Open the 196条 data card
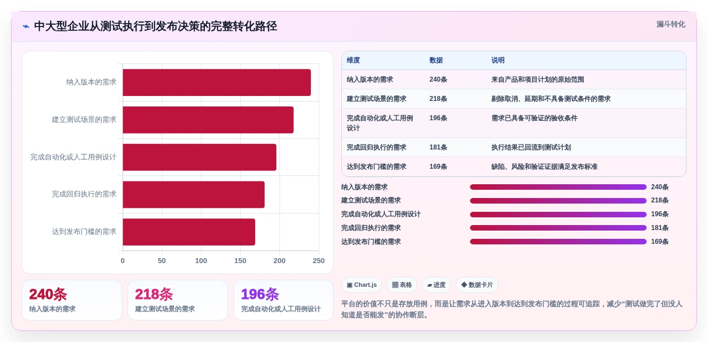Viewport: 708px width, 342px height. point(283,300)
